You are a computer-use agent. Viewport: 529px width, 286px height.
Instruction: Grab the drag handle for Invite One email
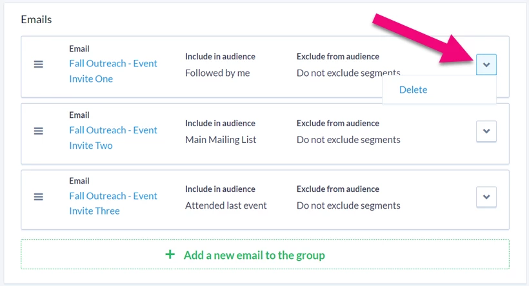tap(39, 64)
